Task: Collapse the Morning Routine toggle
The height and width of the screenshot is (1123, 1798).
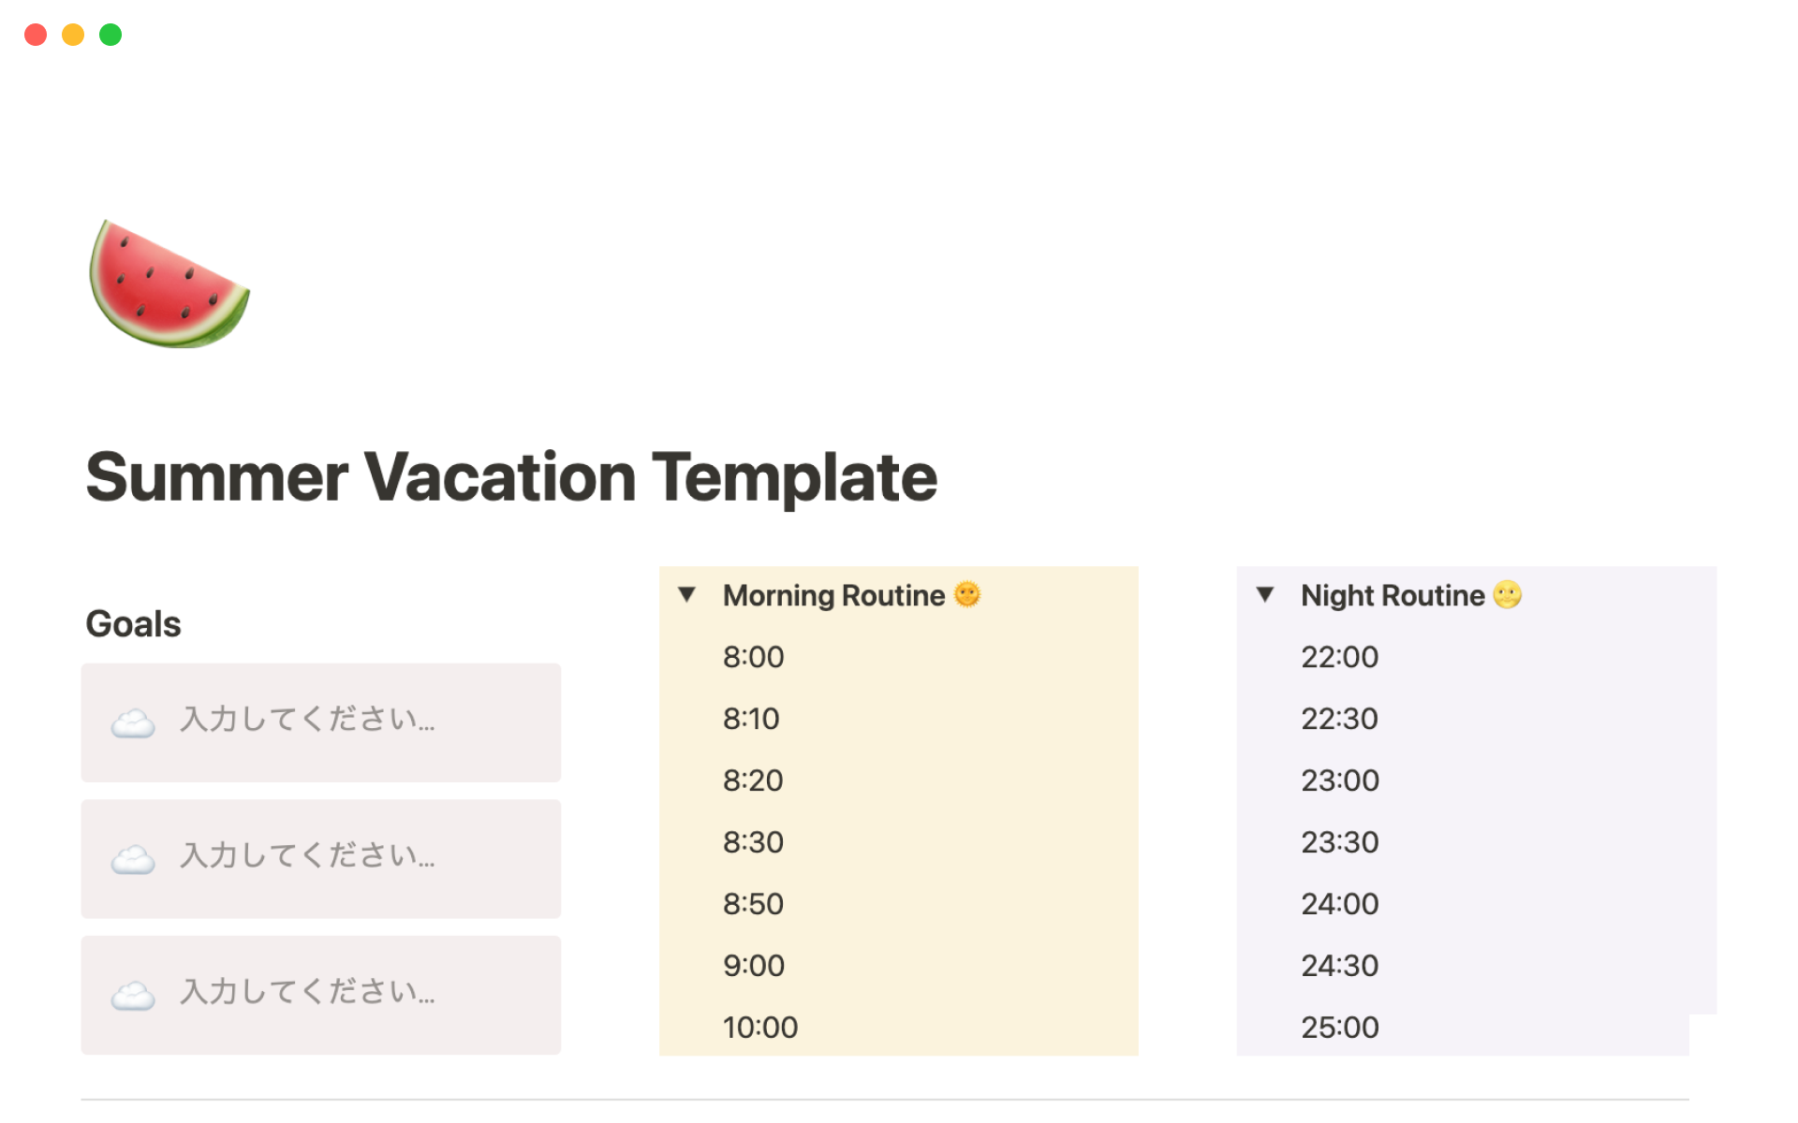Action: 687,594
